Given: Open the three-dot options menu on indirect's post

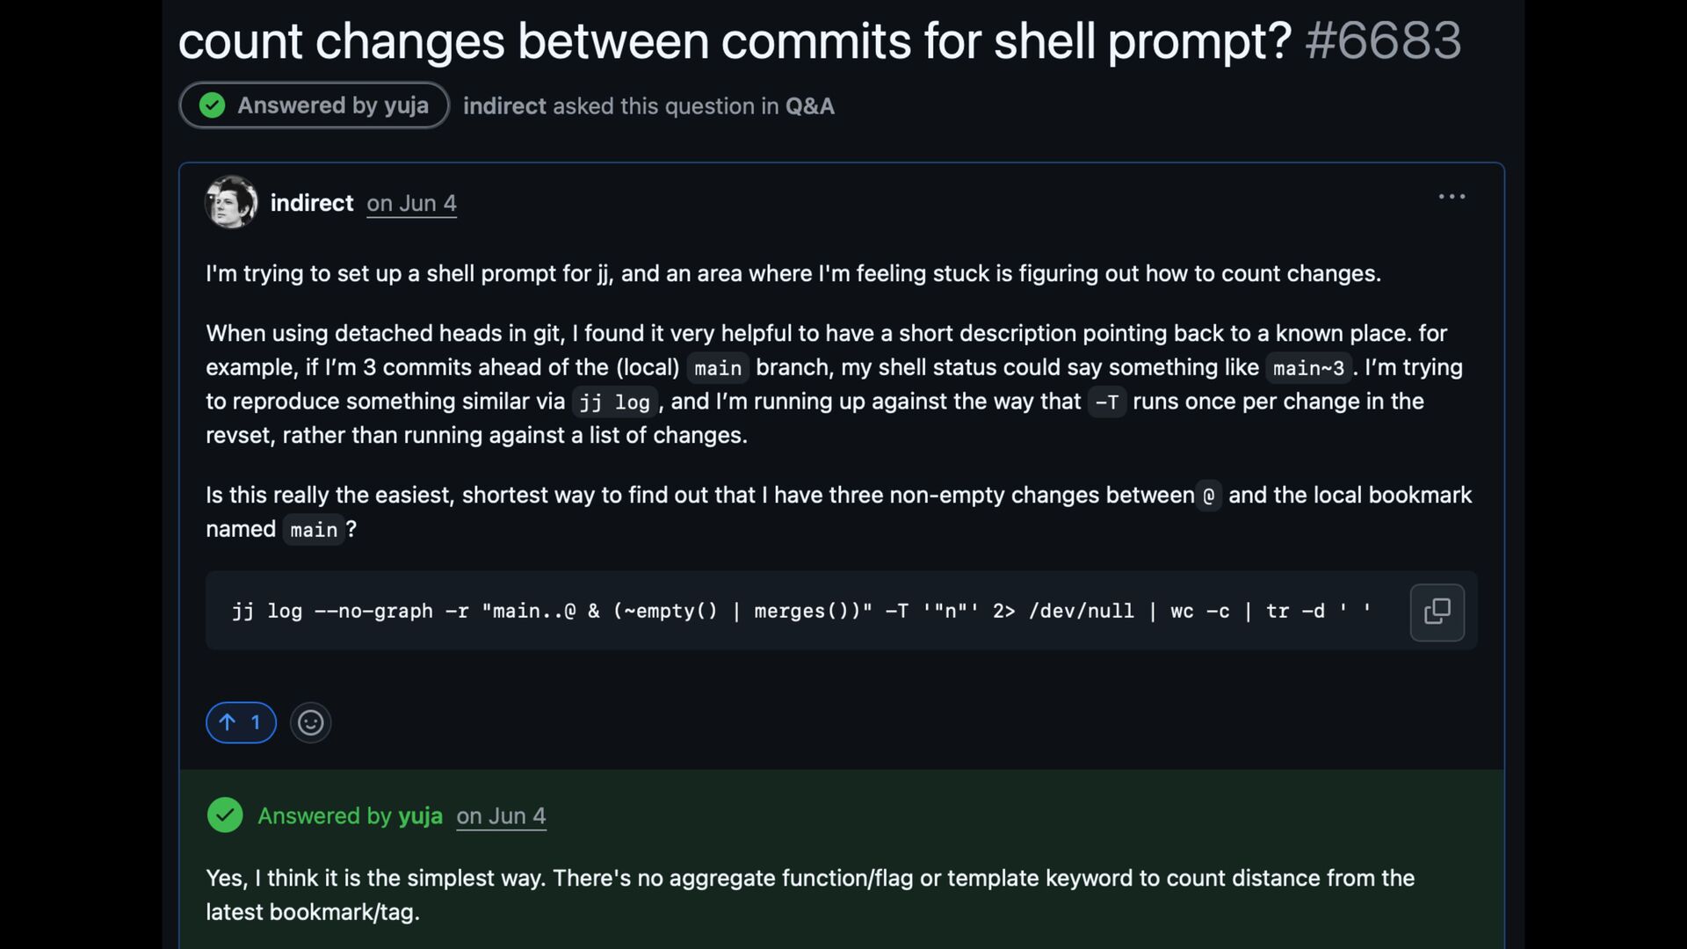Looking at the screenshot, I should pyautogui.click(x=1452, y=197).
